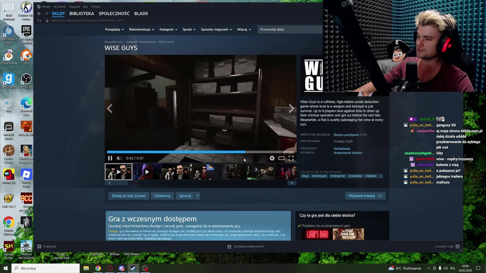Image resolution: width=486 pixels, height=273 pixels.
Task: Go to previous media with left arrow
Action: point(109,109)
